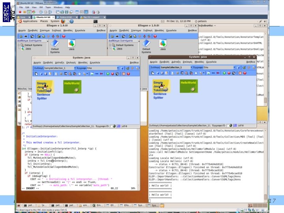284x213 pixels.
Task: Click red stop icon in left System: Java toolbar
Action: click(x=112, y=74)
